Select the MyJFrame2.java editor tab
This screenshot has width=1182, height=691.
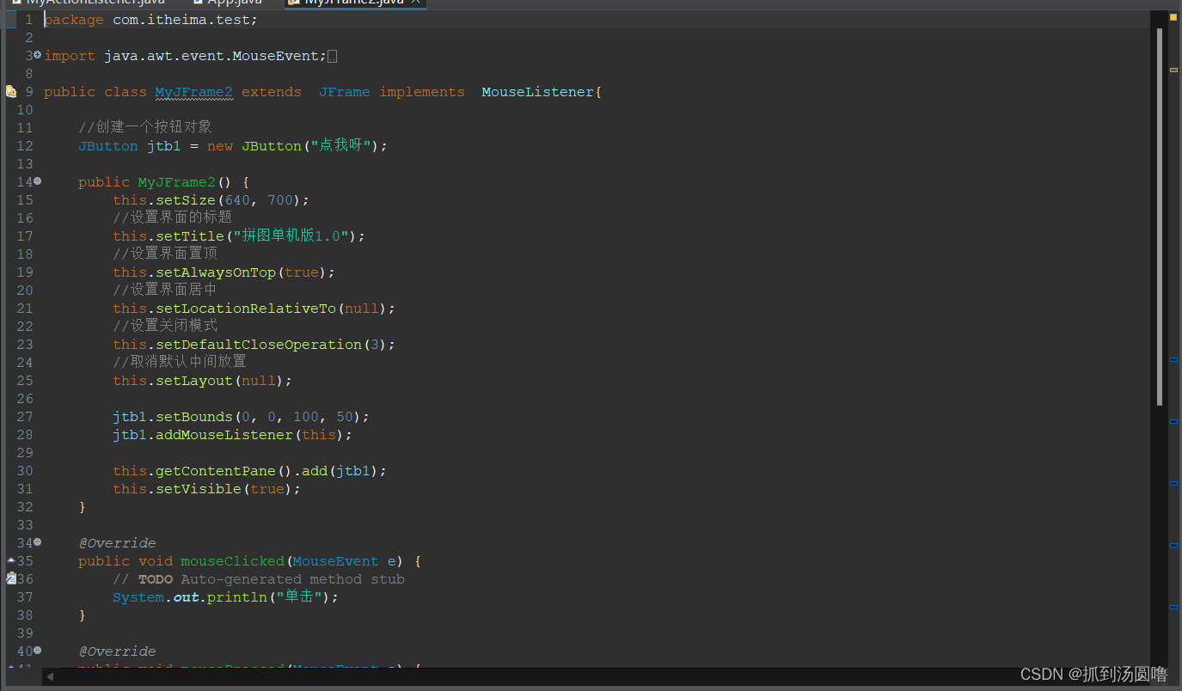click(x=354, y=3)
